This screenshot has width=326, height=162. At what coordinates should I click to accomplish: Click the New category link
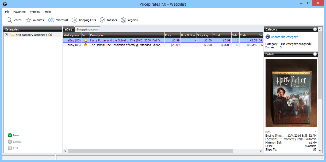tap(16, 135)
